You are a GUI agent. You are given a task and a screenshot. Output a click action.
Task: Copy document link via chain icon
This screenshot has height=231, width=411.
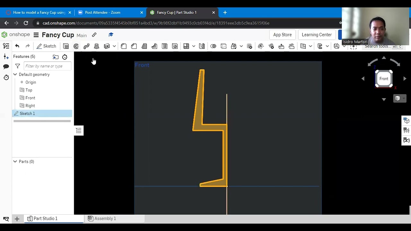pyautogui.click(x=94, y=35)
